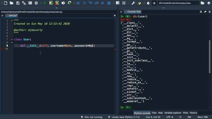Click the file path label above editor
This screenshot has height=119, width=212.
point(32,12)
